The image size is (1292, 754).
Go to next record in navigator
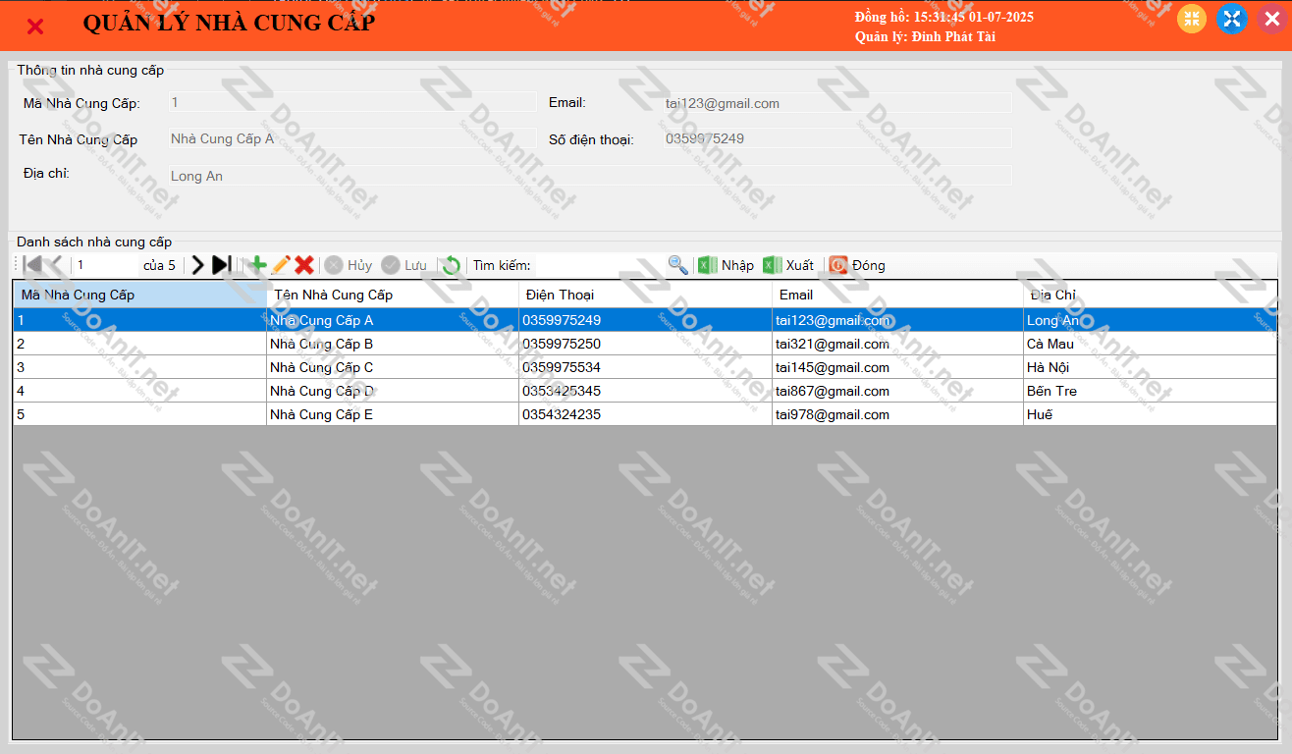(x=197, y=265)
